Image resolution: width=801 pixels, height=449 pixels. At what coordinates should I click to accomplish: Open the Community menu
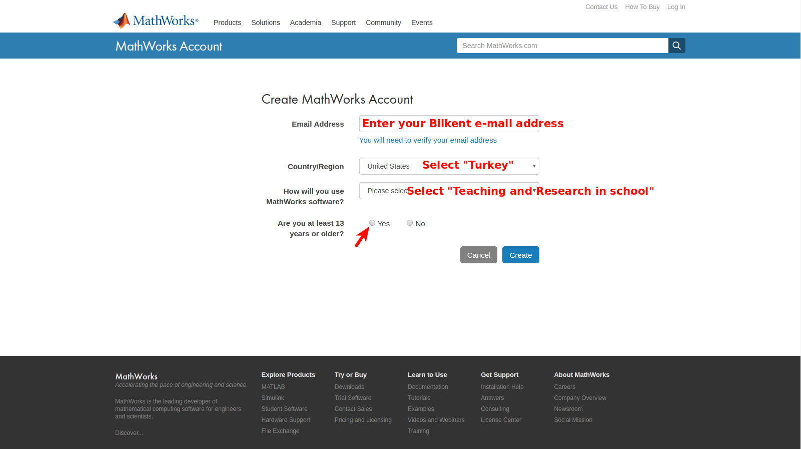(x=383, y=23)
